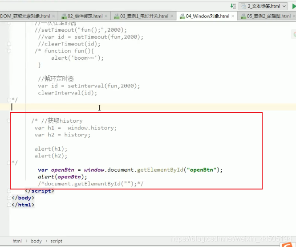
Task: Click the //clearTimeout(id); comment line
Action: click(x=69, y=44)
